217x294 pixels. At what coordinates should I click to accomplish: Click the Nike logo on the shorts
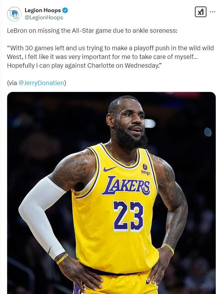click(x=148, y=282)
